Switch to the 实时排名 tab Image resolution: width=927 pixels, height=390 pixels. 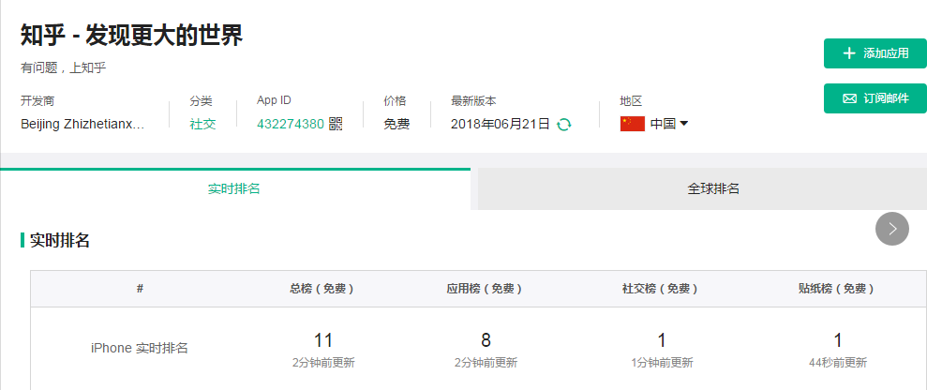click(234, 188)
